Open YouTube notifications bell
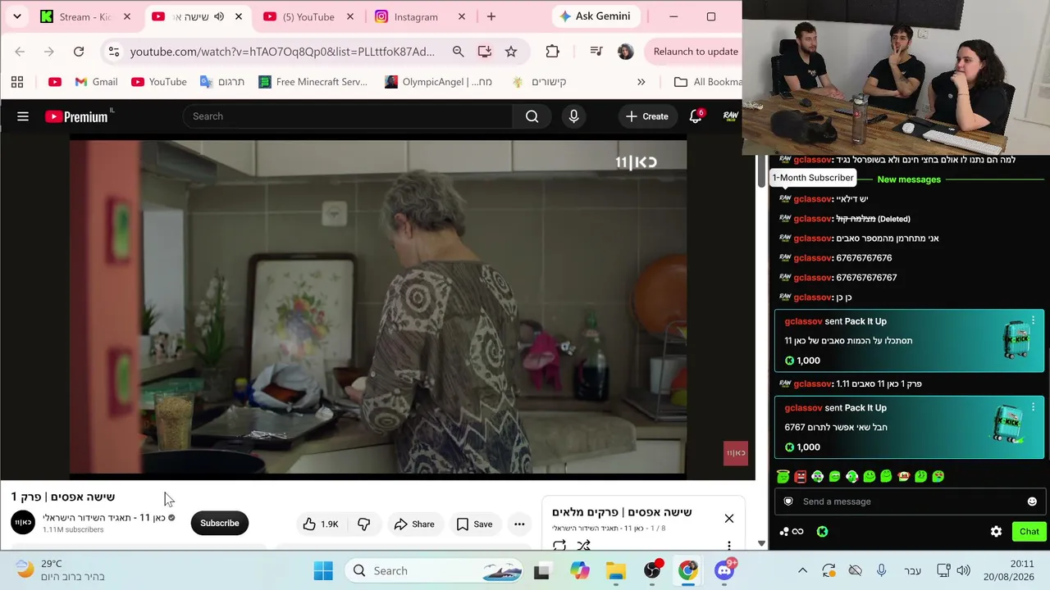1050x590 pixels. point(696,116)
